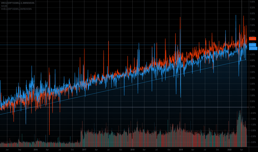
Task: Click the 8.00% price scale label
Action: (252, 14)
